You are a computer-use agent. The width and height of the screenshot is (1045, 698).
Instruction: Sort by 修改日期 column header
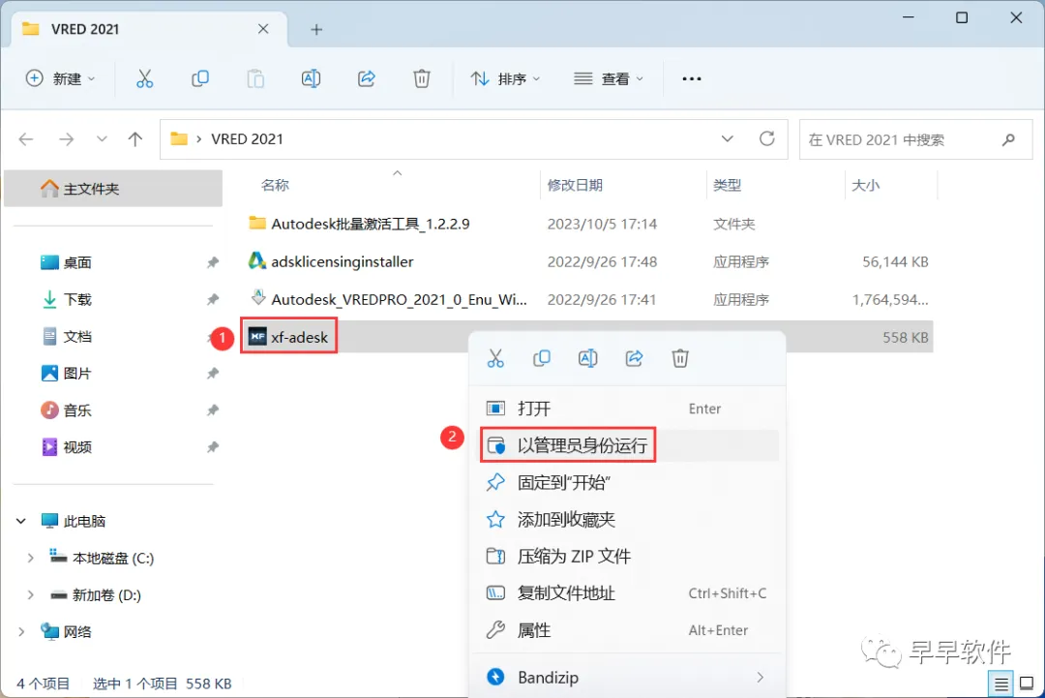click(x=575, y=185)
